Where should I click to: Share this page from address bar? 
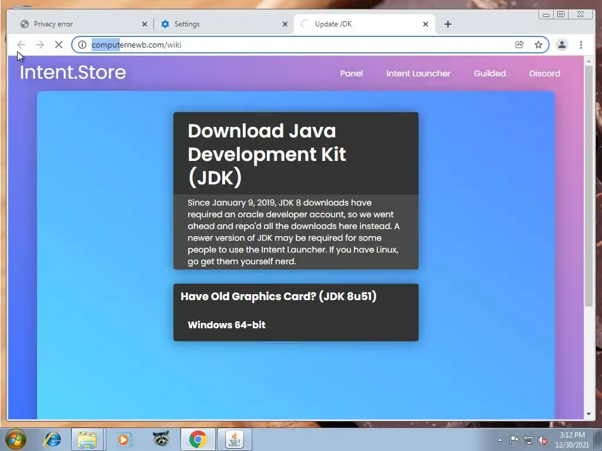(x=520, y=45)
